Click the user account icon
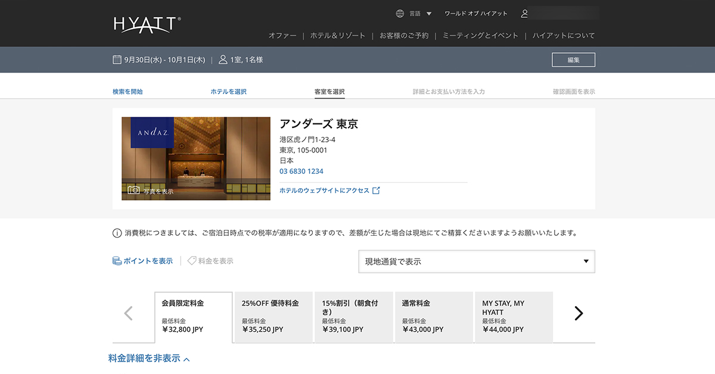This screenshot has width=715, height=374. coord(524,13)
